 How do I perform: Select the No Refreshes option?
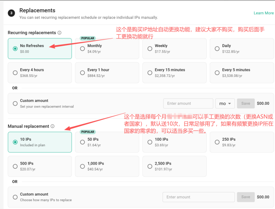coord(40,48)
